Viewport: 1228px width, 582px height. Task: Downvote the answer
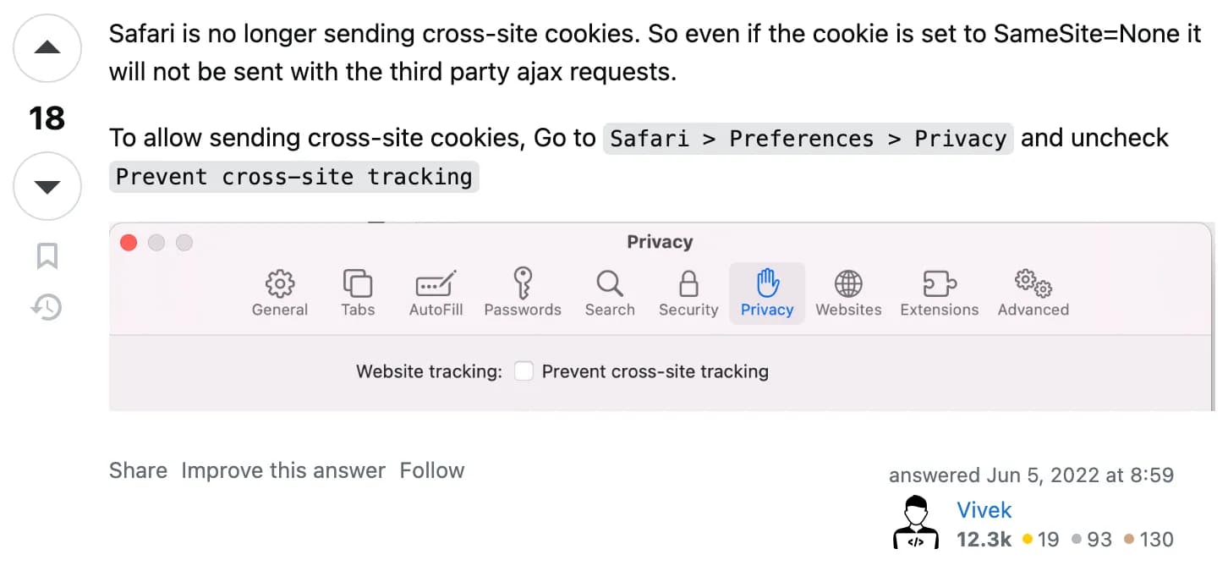tap(47, 185)
